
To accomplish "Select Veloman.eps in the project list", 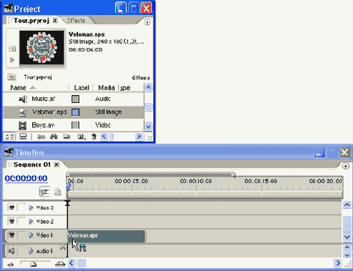I will (x=74, y=112).
